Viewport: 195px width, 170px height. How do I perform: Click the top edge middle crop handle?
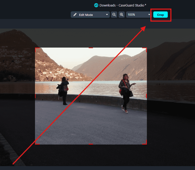(91, 48)
